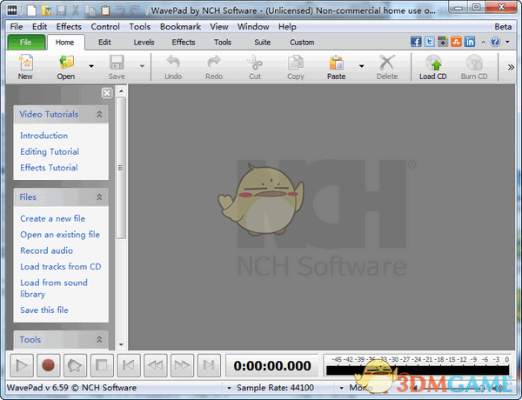The width and height of the screenshot is (522, 400).
Task: Click the Record audio link
Action: pos(47,250)
